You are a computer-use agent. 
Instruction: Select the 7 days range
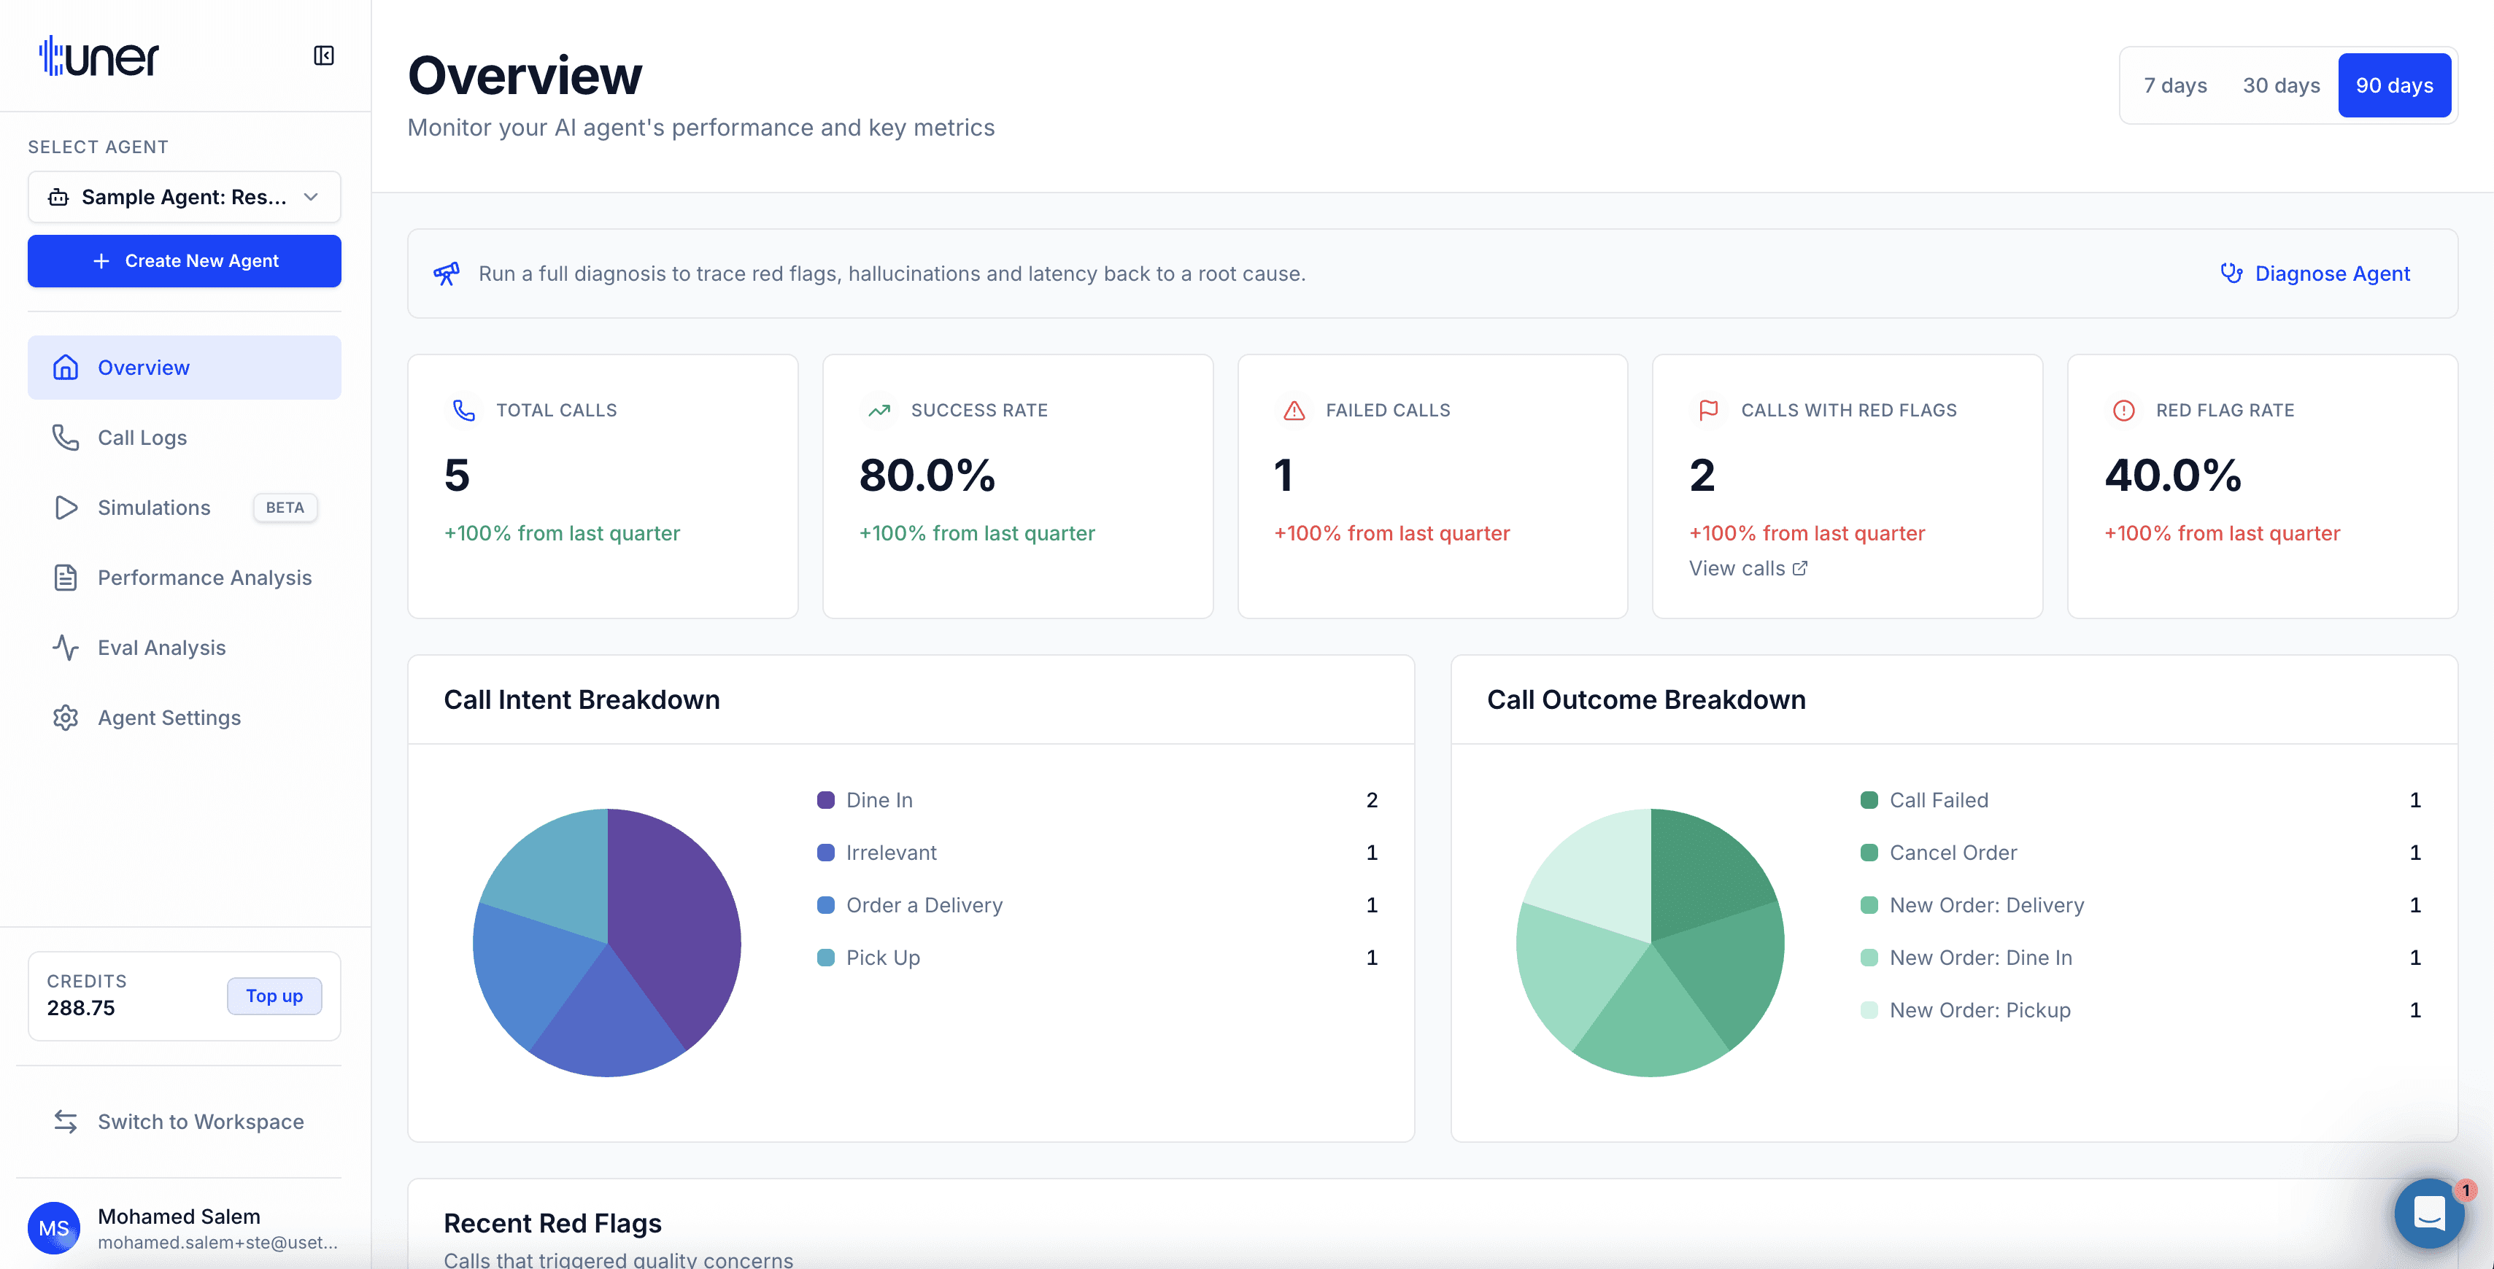coord(2174,85)
